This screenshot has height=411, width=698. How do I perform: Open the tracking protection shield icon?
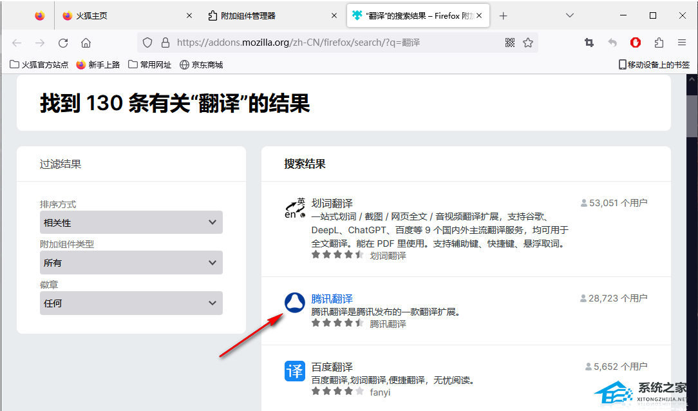147,43
